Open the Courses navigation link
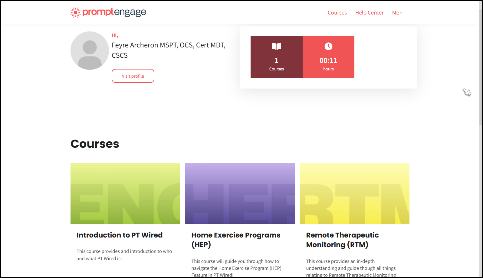The width and height of the screenshot is (483, 278). pos(337,13)
